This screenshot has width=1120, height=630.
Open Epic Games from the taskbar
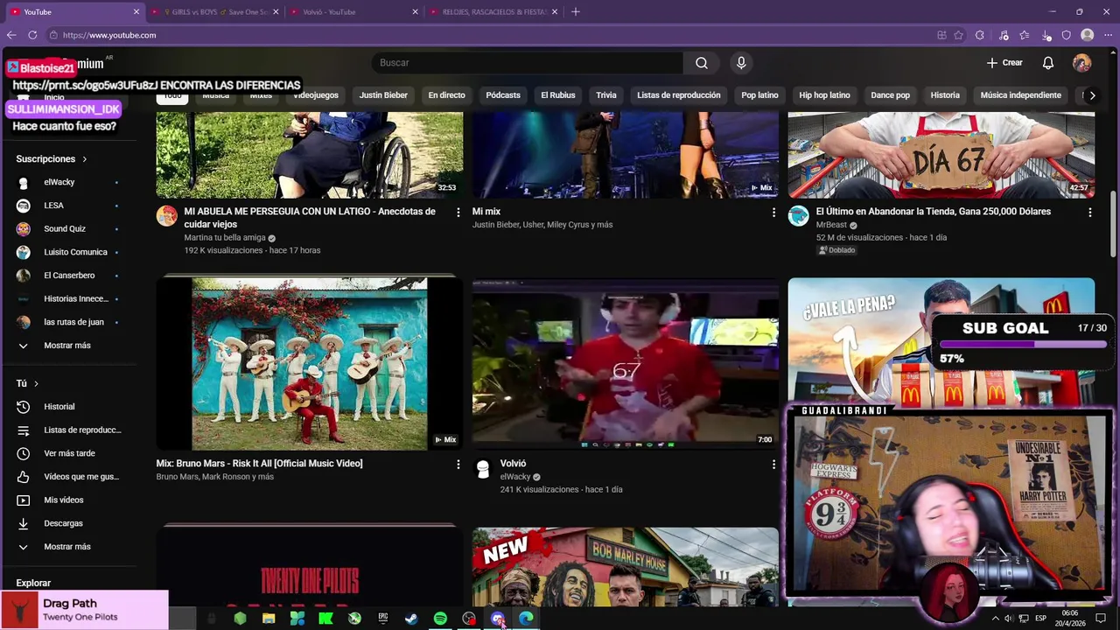click(382, 619)
